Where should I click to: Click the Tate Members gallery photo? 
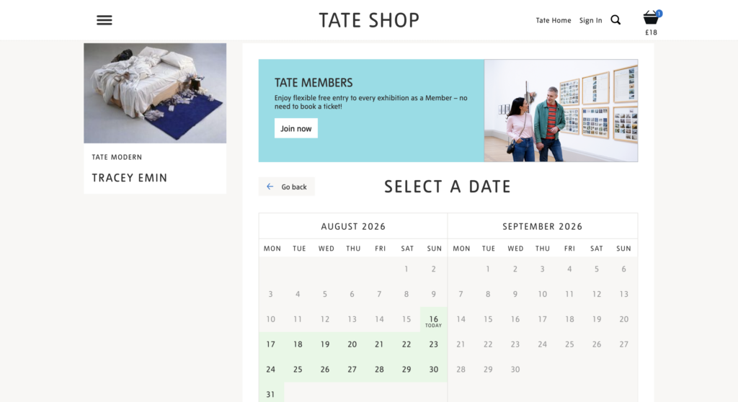561,111
